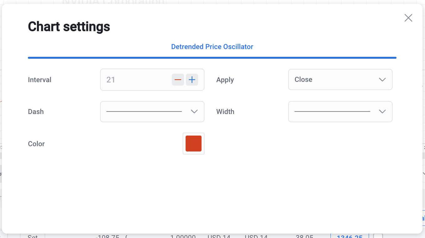
Task: Click the Color label text
Action: pos(36,144)
